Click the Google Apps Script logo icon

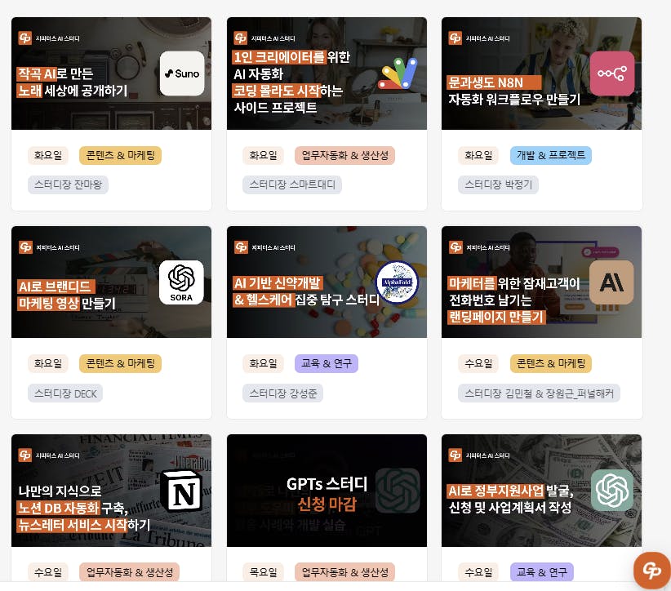(398, 73)
